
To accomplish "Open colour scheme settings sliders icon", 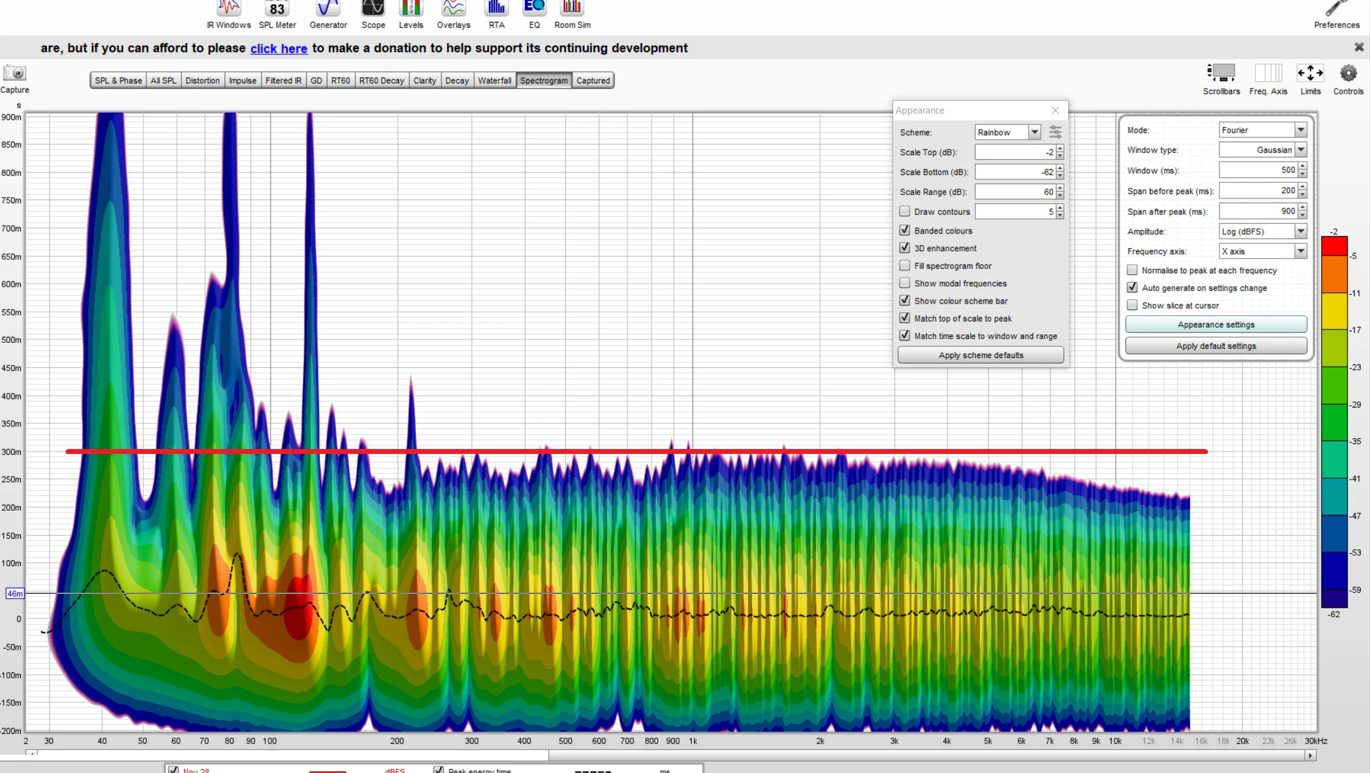I will pos(1055,132).
